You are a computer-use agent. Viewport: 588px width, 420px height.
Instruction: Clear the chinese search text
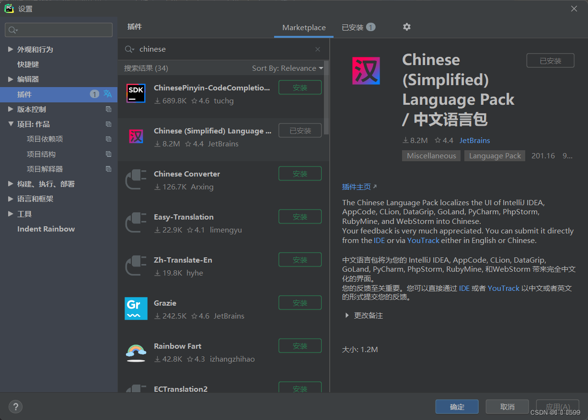(318, 49)
